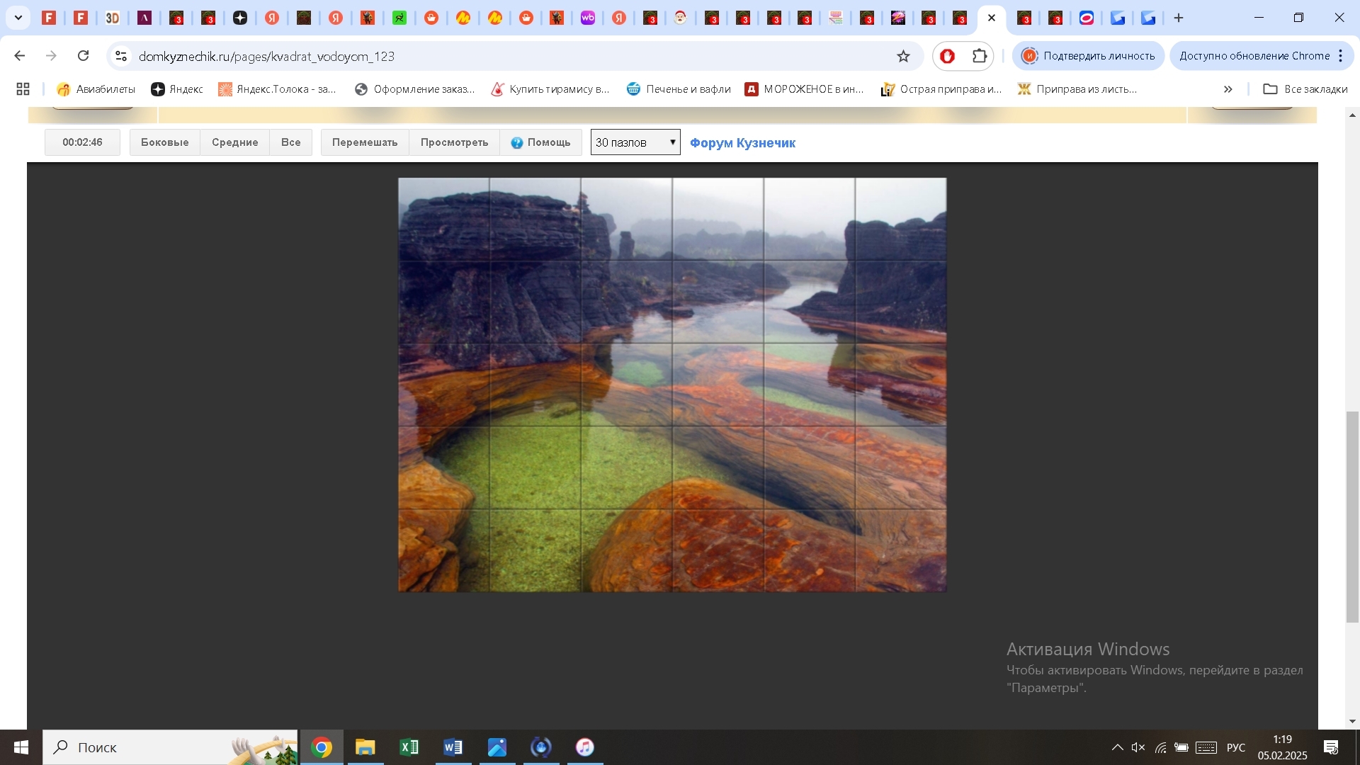
Task: Click the puzzle timer 00:02:46
Action: 82,142
